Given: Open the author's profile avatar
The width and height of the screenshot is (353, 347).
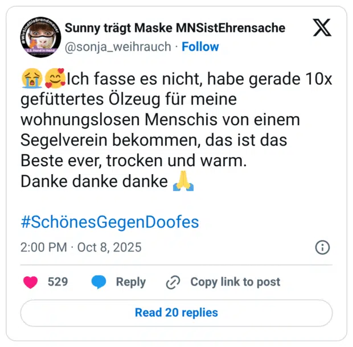Looking at the screenshot, I should pyautogui.click(x=40, y=37).
